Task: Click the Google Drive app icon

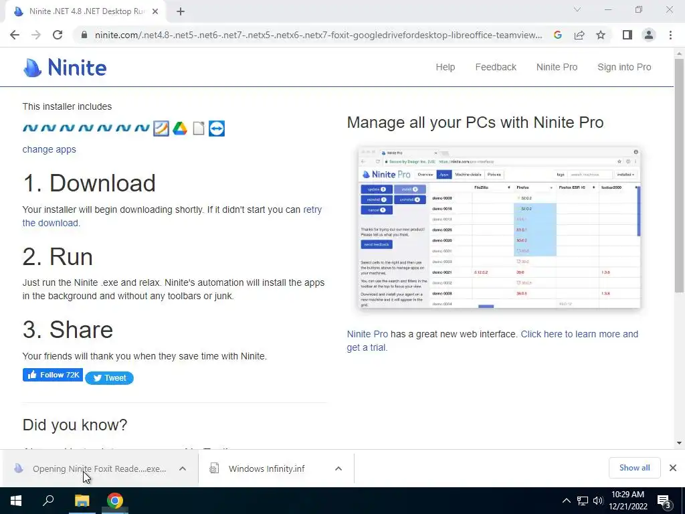Action: pos(179,128)
